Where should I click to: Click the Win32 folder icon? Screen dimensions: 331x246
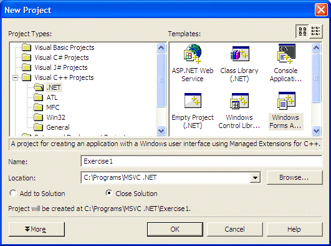39,117
